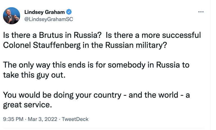Click the words "You would be doing"
This screenshot has height=130, width=216.
coord(33,95)
